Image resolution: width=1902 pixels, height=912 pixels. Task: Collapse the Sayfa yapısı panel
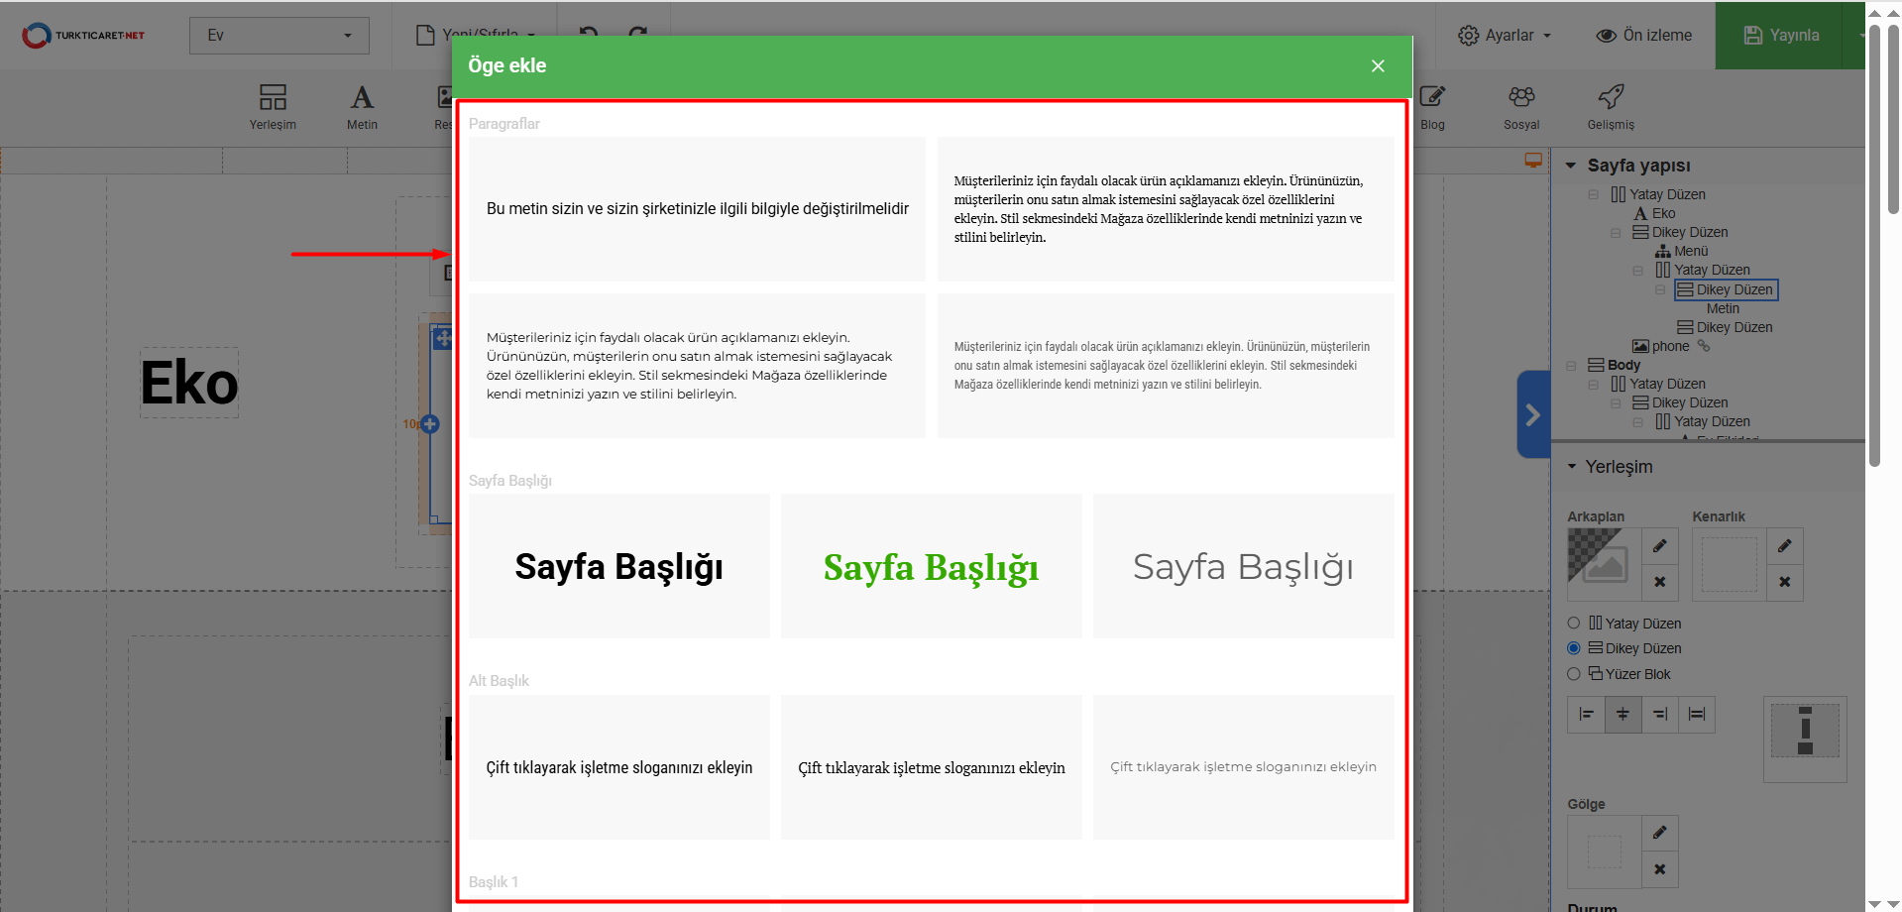1571,166
